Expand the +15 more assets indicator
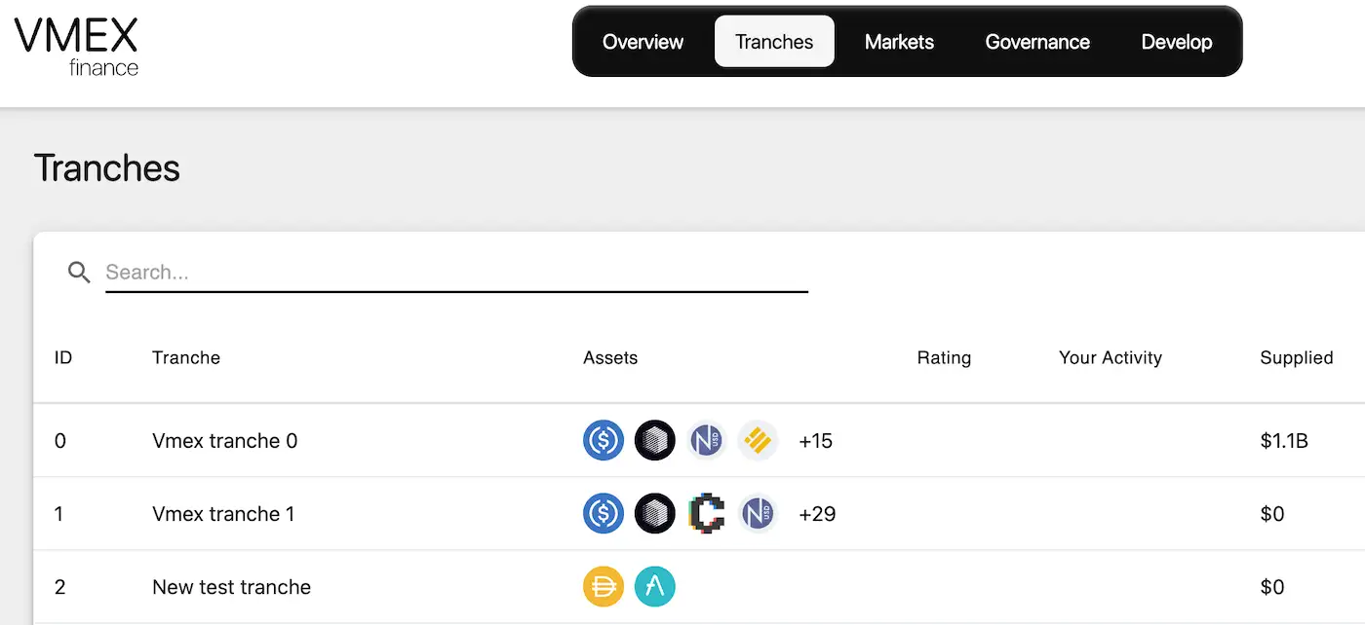Viewport: 1365px width, 625px height. coord(815,441)
